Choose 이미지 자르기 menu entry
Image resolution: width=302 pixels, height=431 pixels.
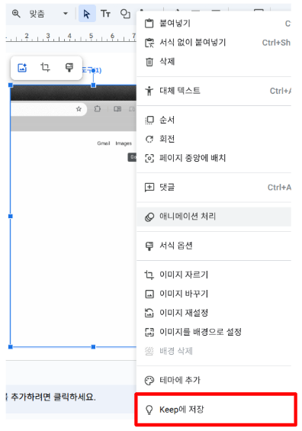point(214,275)
